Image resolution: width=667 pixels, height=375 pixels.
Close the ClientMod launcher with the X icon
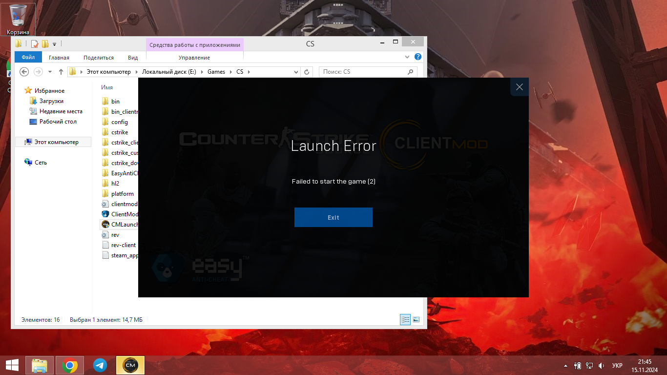pyautogui.click(x=519, y=87)
